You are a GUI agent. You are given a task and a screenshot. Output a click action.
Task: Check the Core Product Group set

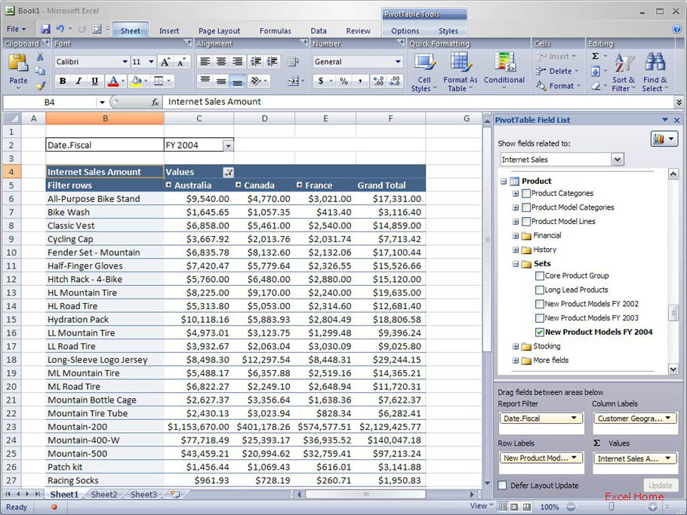540,276
